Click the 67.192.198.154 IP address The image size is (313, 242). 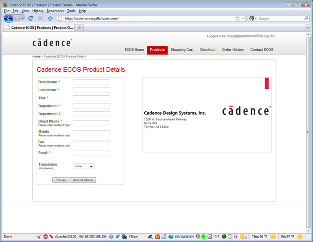pos(96,237)
